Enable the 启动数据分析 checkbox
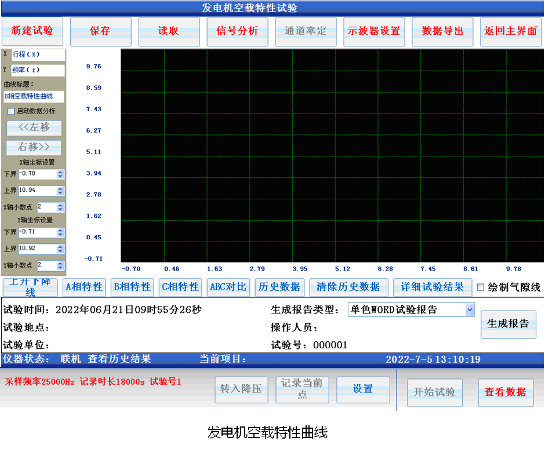545x456 pixels. [x=10, y=111]
